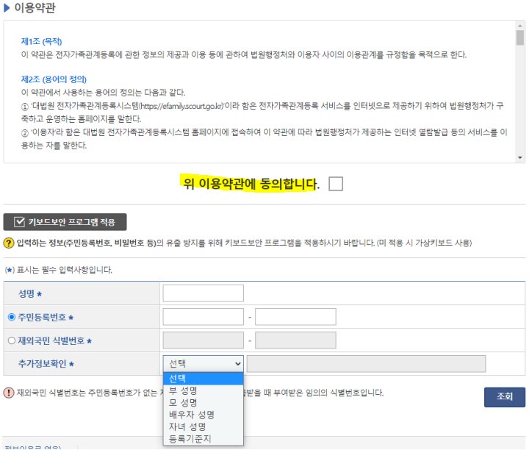532x450 pixels.
Task: Select the 주민등록번호 radio button
Action: coord(12,317)
